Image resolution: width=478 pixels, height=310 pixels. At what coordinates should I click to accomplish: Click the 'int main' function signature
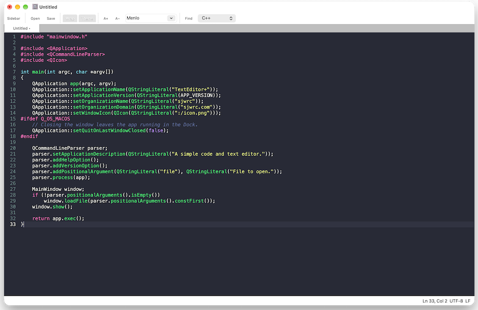coord(67,72)
